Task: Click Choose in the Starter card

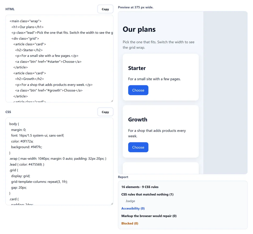Action: (x=138, y=90)
